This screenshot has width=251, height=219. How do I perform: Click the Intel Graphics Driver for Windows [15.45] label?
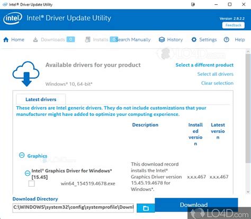(71, 174)
